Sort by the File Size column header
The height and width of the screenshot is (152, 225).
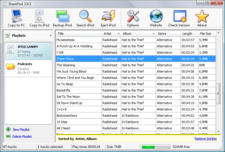(x=207, y=34)
